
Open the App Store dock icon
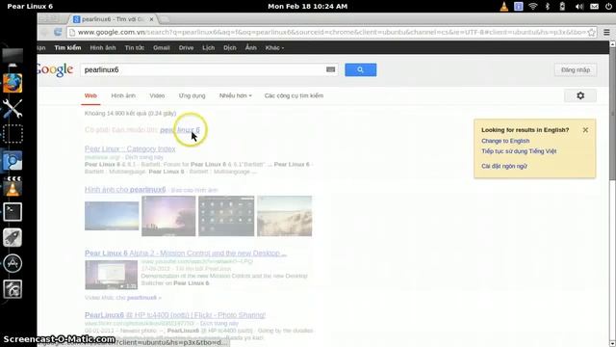point(13,263)
